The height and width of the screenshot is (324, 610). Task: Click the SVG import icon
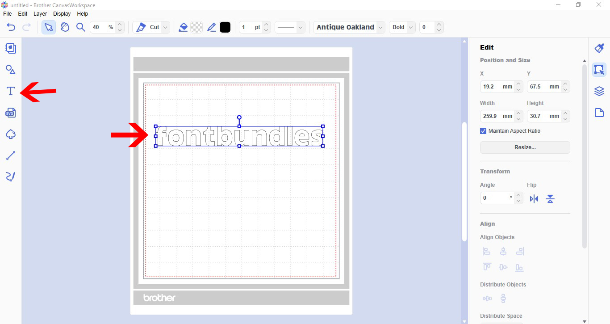point(11,113)
